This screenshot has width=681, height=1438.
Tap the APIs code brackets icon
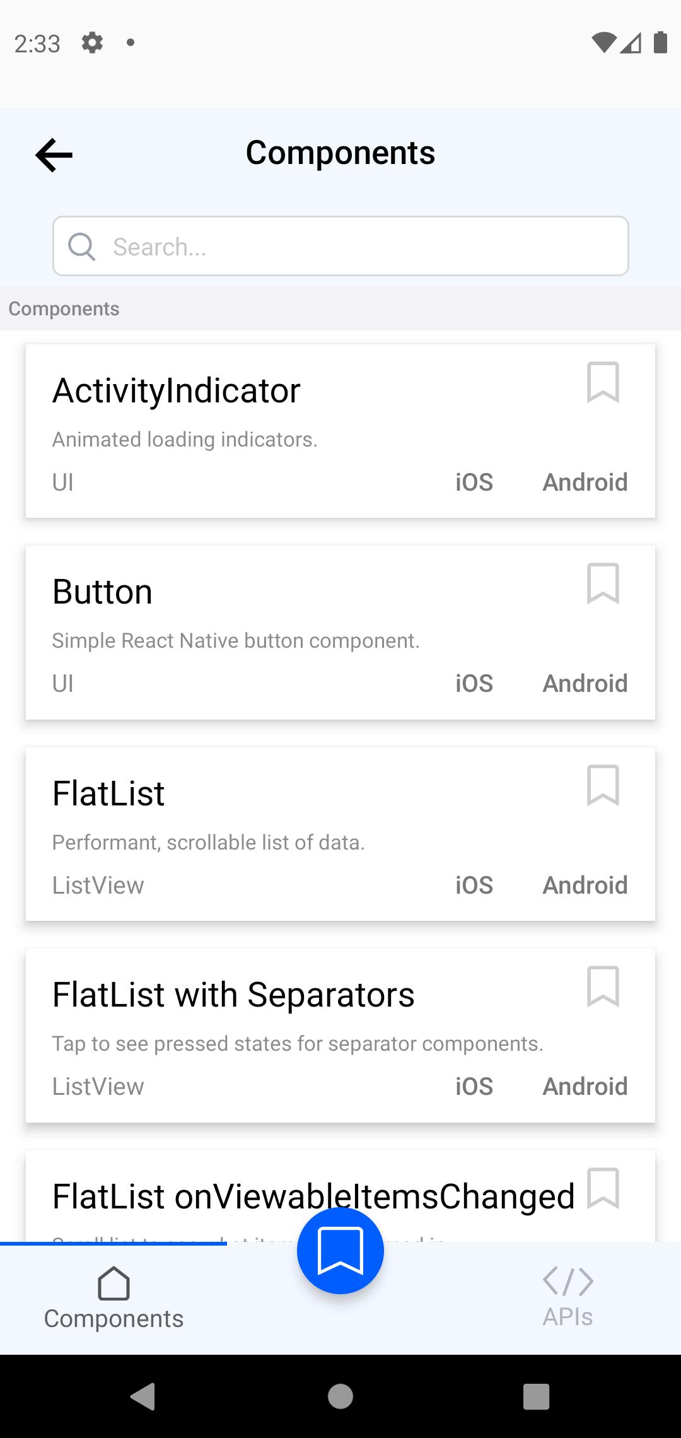[x=567, y=1281]
